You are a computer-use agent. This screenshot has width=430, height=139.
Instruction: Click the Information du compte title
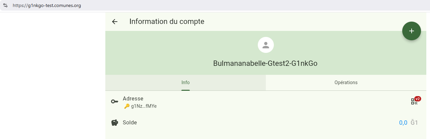click(167, 22)
